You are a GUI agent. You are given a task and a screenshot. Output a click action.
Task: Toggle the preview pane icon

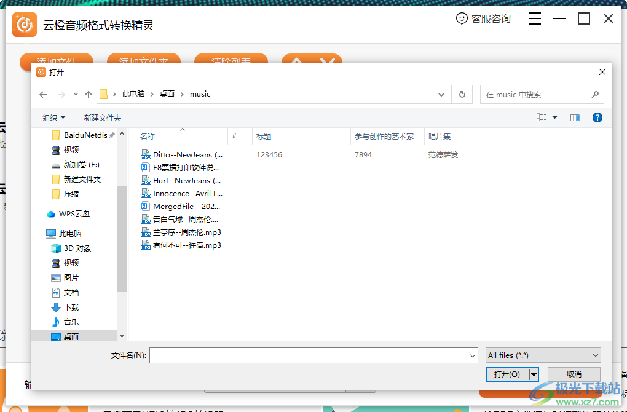(x=575, y=117)
